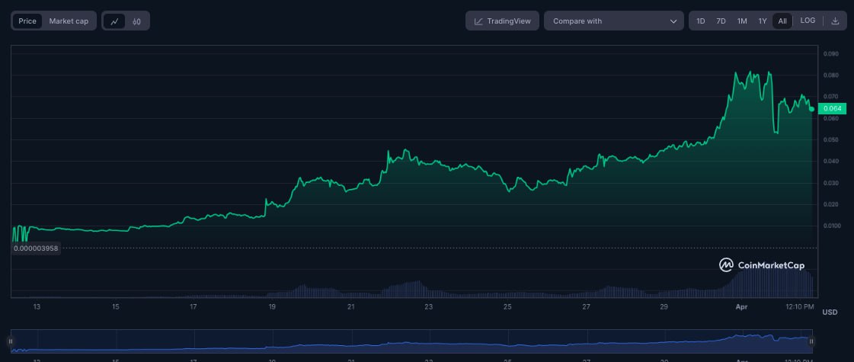
Task: Click the 0.064 current price label
Action: [830, 109]
